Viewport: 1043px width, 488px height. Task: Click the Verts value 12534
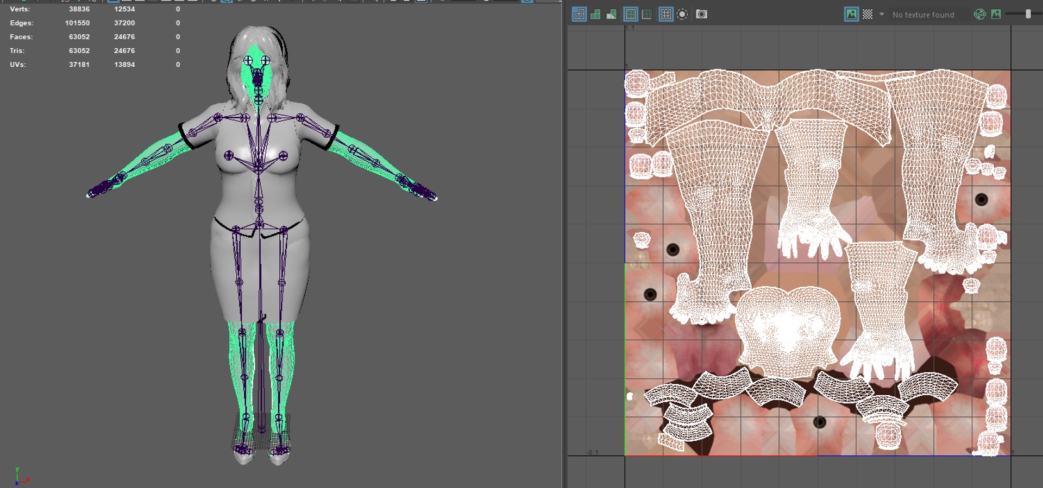click(x=124, y=9)
